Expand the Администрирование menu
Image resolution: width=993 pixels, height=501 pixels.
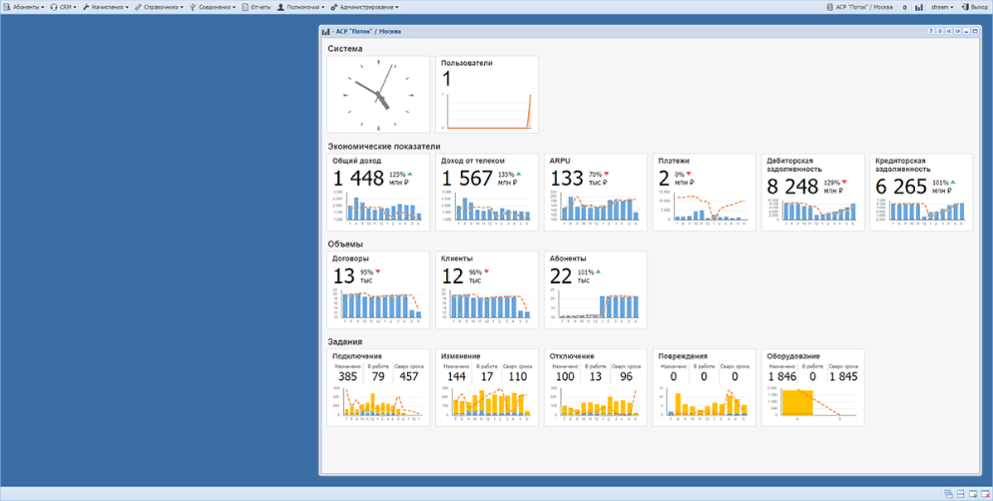coord(365,7)
